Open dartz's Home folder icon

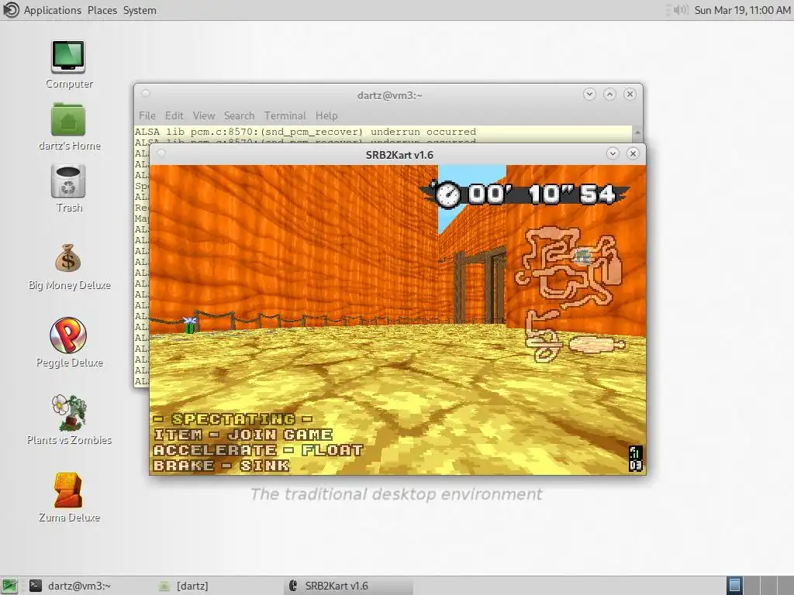click(68, 126)
